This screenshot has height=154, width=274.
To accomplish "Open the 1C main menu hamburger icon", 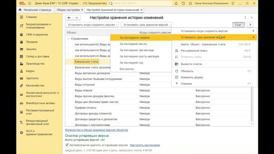I will coord(30,3).
